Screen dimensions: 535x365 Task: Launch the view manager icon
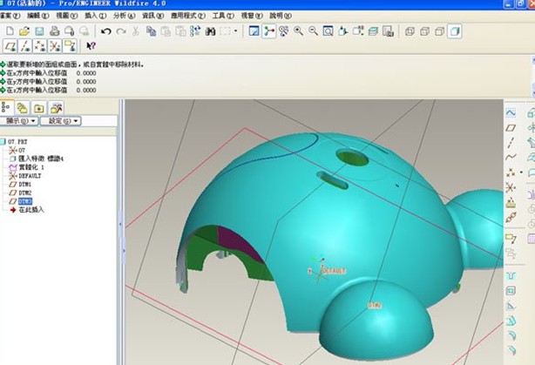(388, 31)
